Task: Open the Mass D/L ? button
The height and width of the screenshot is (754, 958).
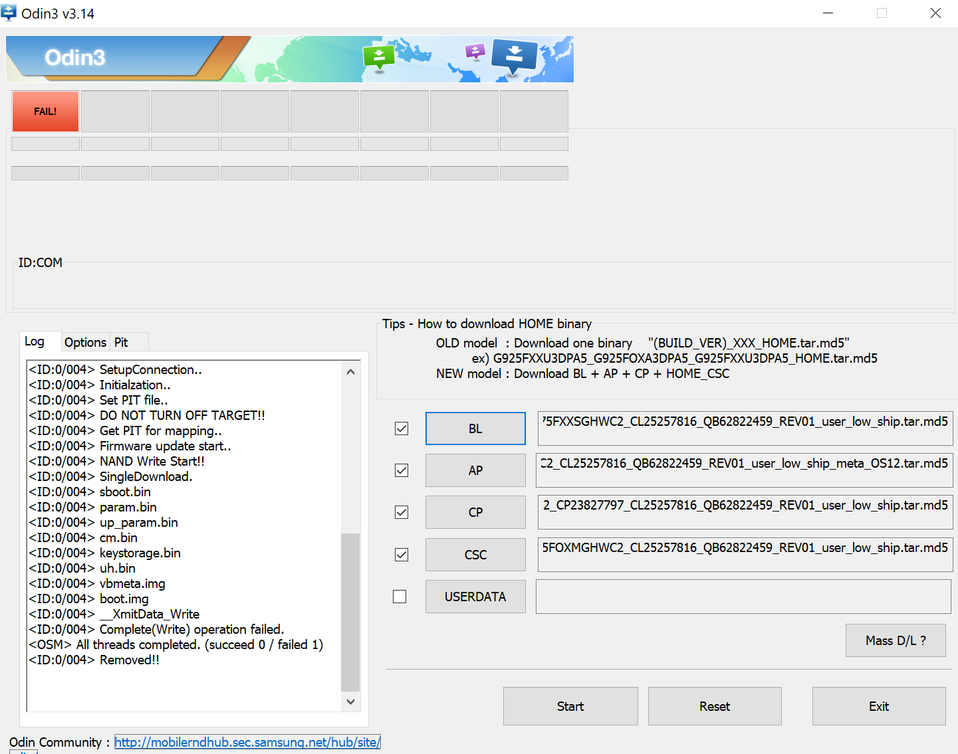Action: [x=896, y=640]
